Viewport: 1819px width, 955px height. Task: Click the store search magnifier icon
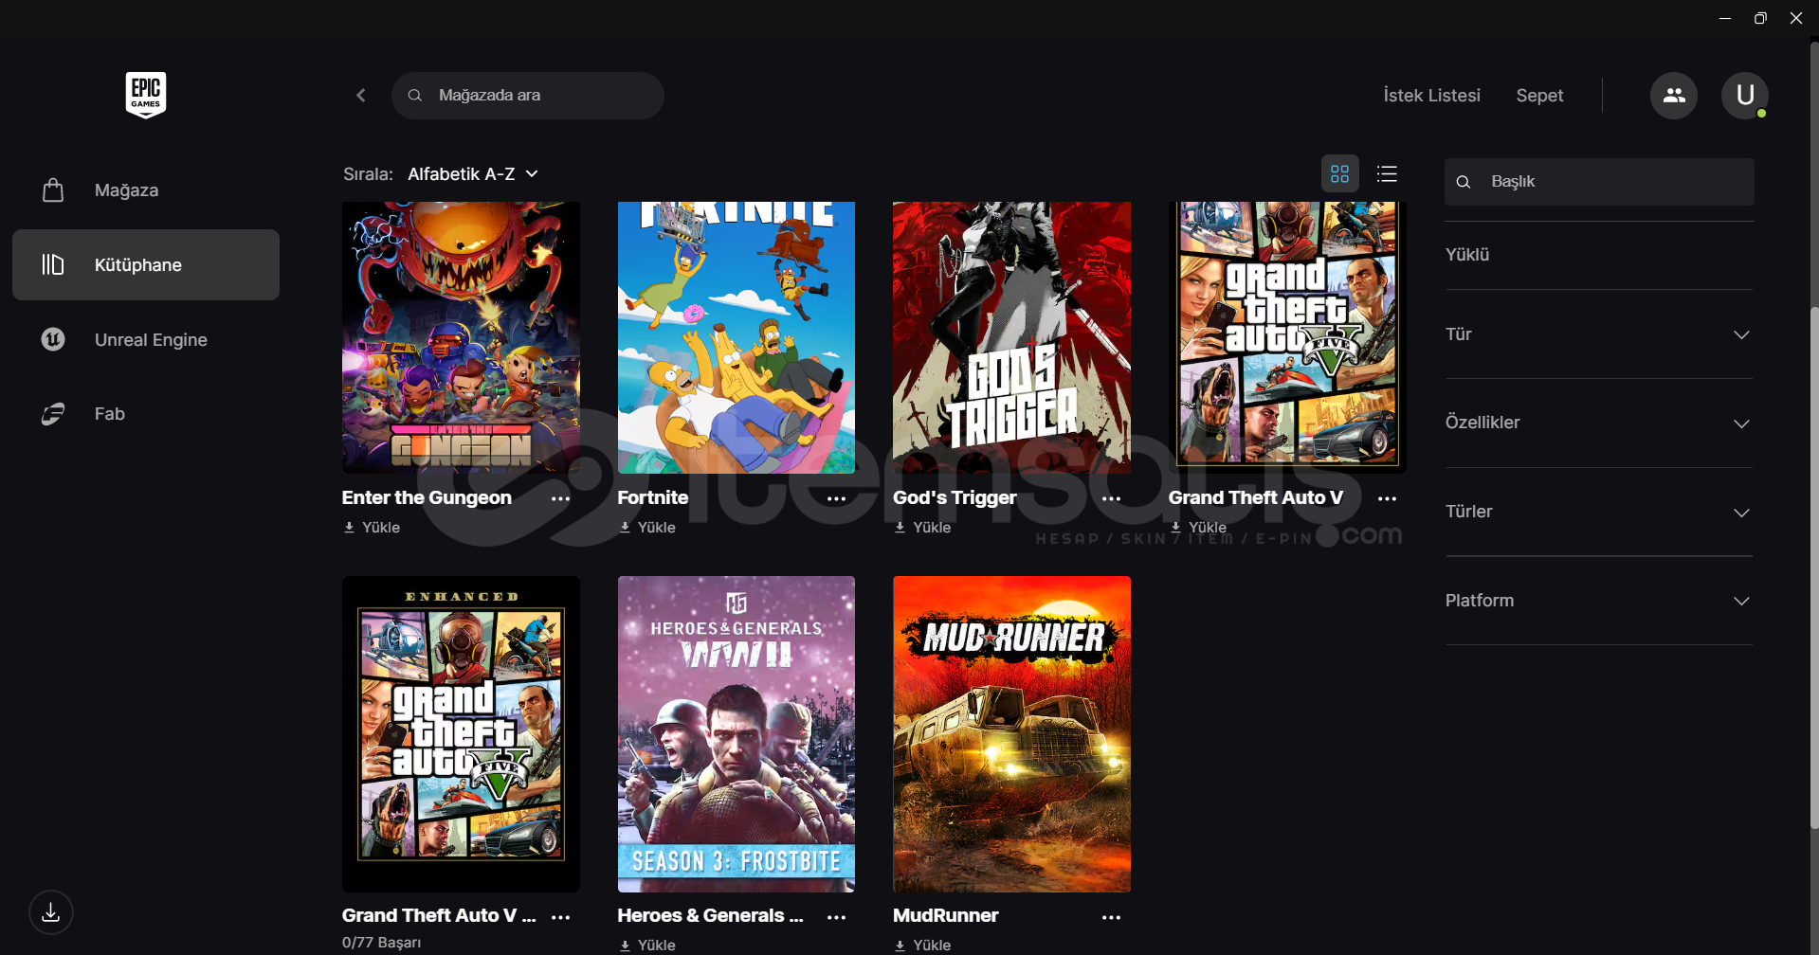(x=415, y=96)
